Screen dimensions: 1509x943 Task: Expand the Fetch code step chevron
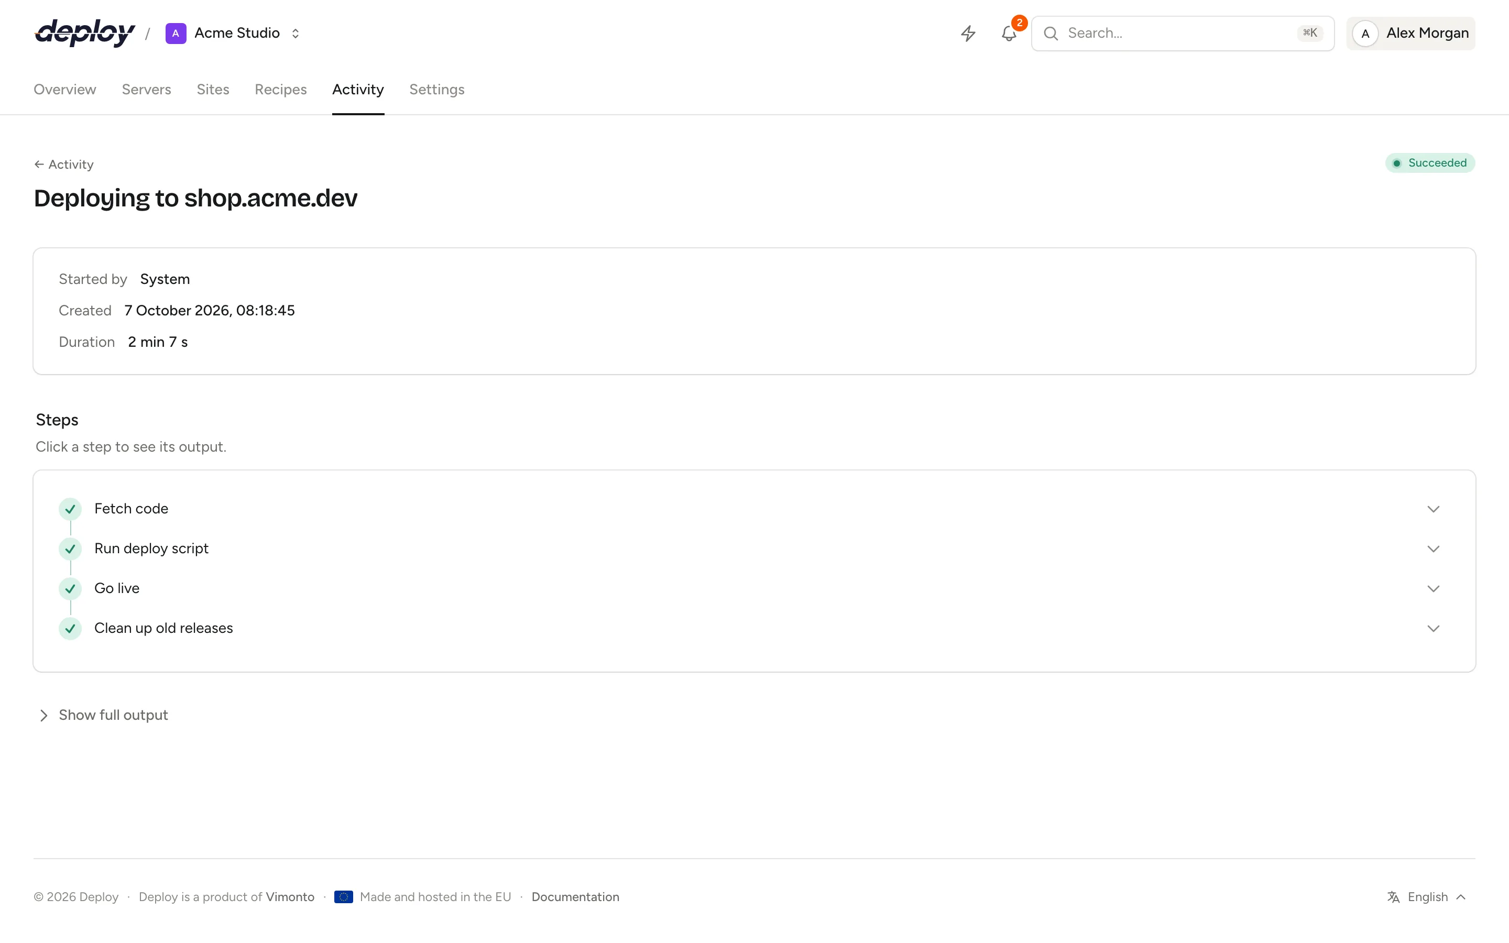click(1434, 509)
